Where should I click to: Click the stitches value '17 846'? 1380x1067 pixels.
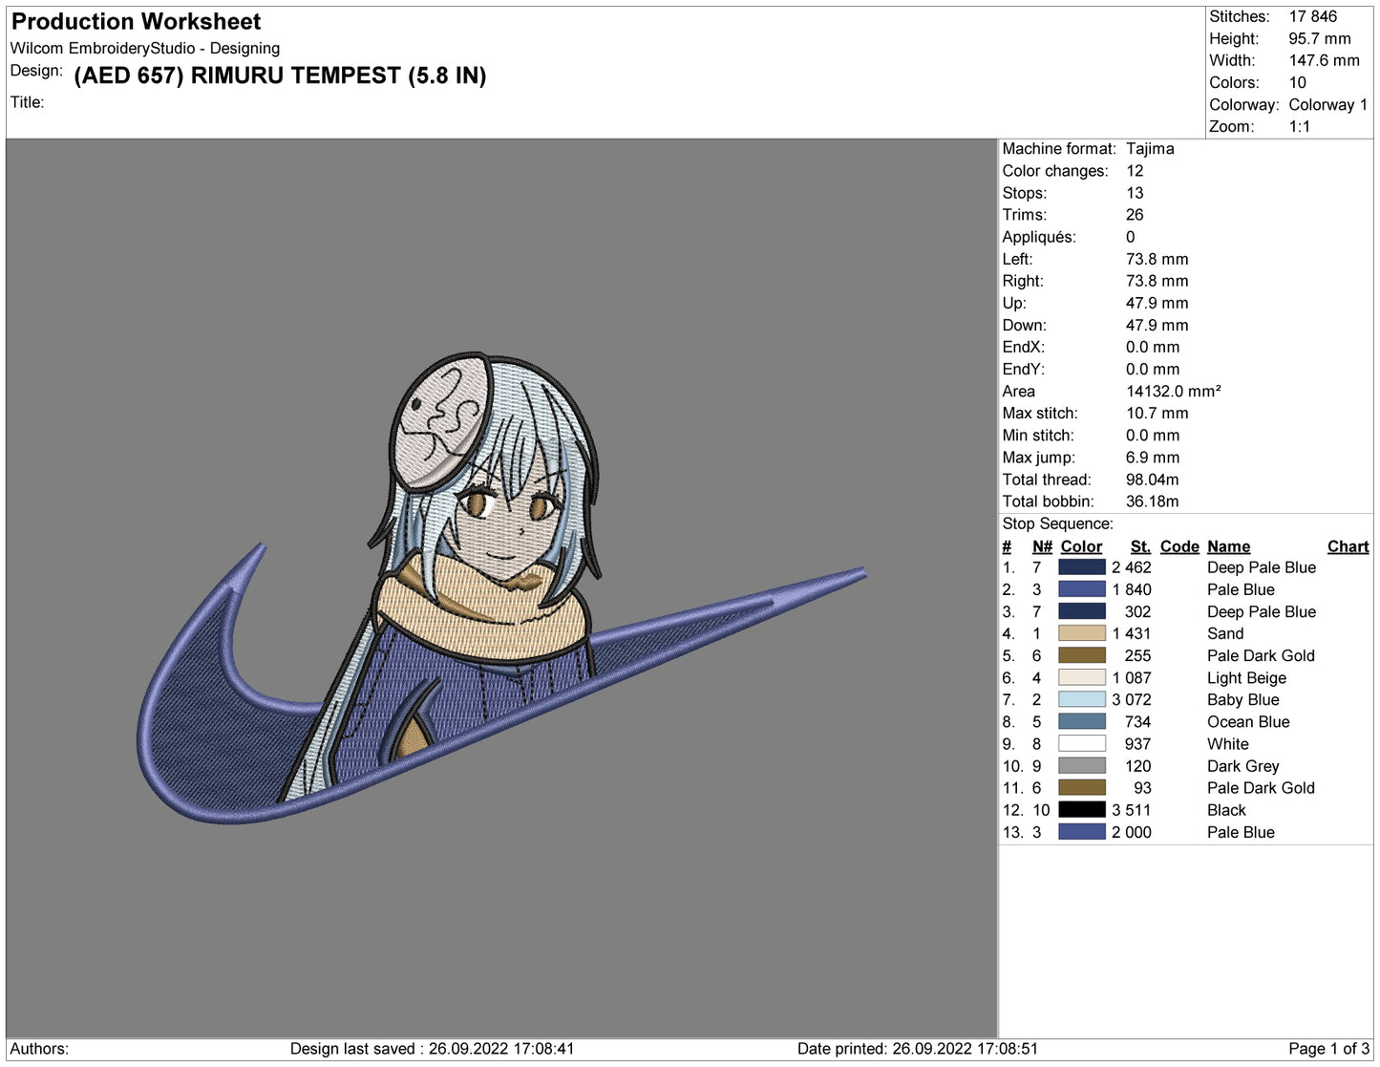click(x=1313, y=16)
